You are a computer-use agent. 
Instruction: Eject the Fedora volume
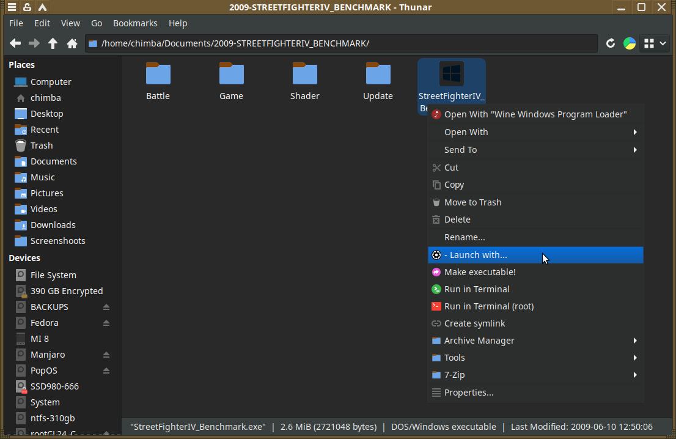pos(106,323)
